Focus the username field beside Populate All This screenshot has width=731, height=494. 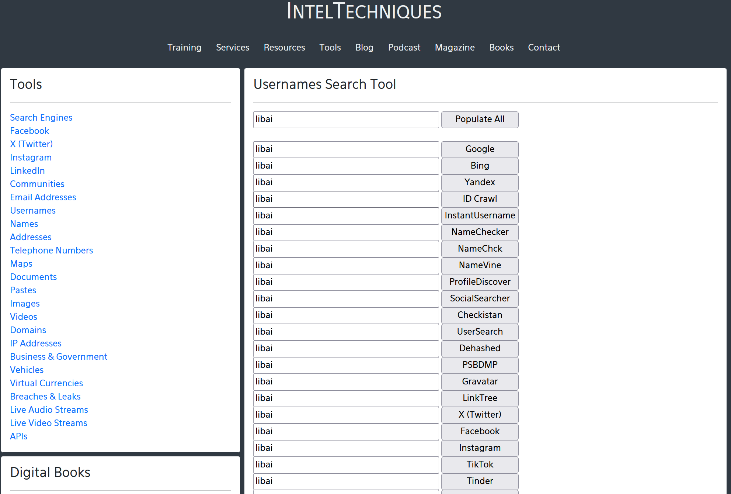pyautogui.click(x=346, y=120)
